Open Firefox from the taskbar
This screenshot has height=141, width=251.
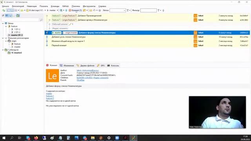(x=36, y=138)
